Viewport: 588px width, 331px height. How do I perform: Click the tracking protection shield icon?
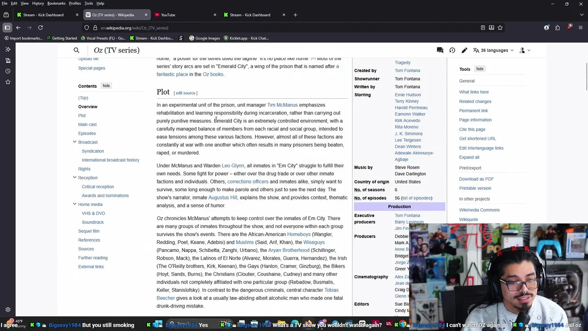pos(86,28)
